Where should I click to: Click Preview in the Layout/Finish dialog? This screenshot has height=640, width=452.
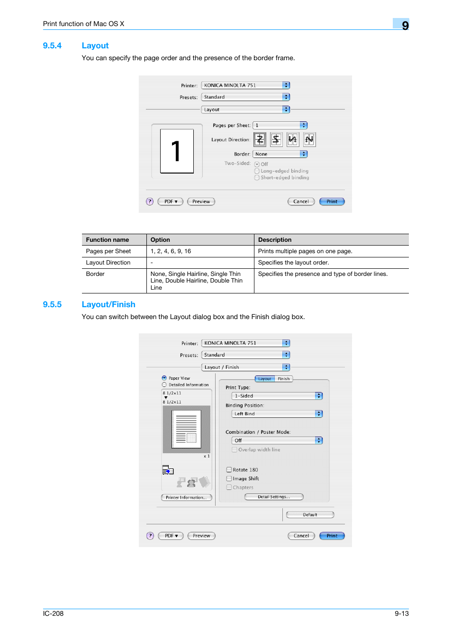[202, 536]
